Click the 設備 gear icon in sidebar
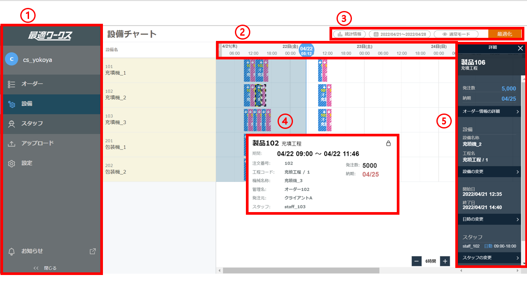 11,104
